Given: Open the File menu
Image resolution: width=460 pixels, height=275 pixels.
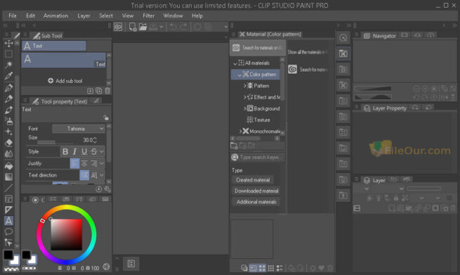Looking at the screenshot, I should (13, 16).
